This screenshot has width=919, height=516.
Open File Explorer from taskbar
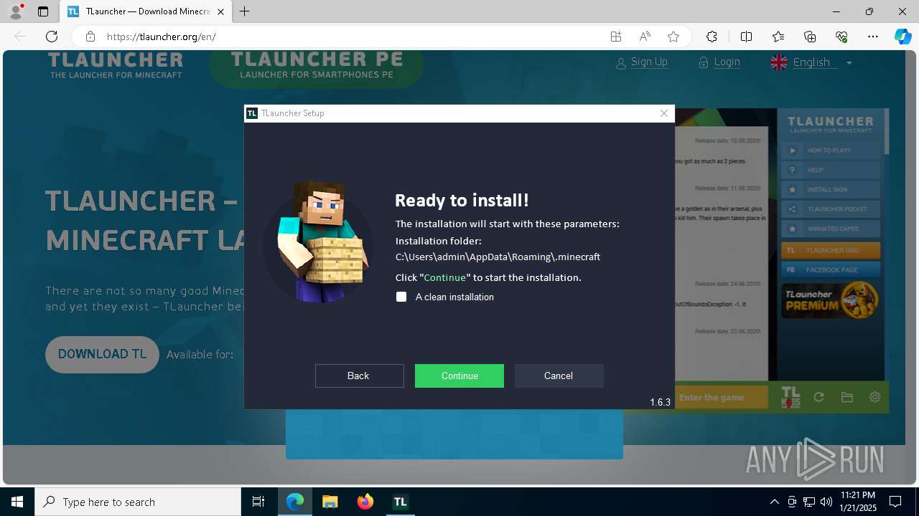point(330,502)
